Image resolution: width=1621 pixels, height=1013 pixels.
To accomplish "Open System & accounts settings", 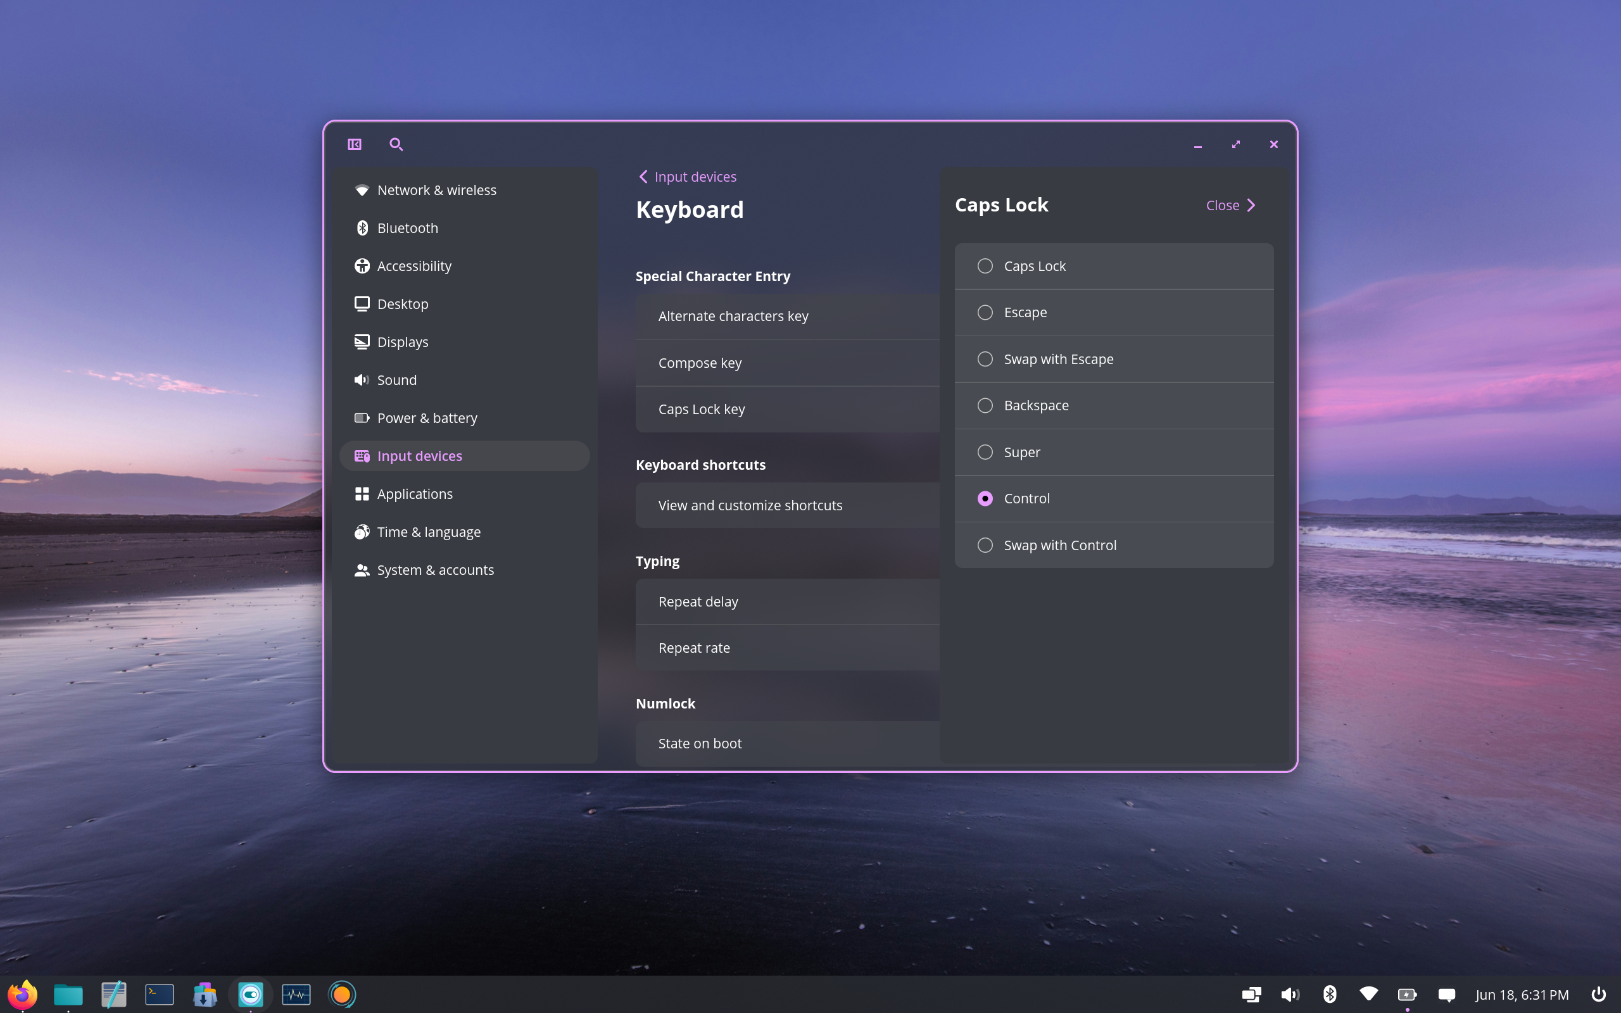I will click(465, 570).
